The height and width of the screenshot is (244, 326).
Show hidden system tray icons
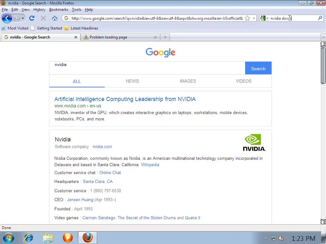pos(266,238)
